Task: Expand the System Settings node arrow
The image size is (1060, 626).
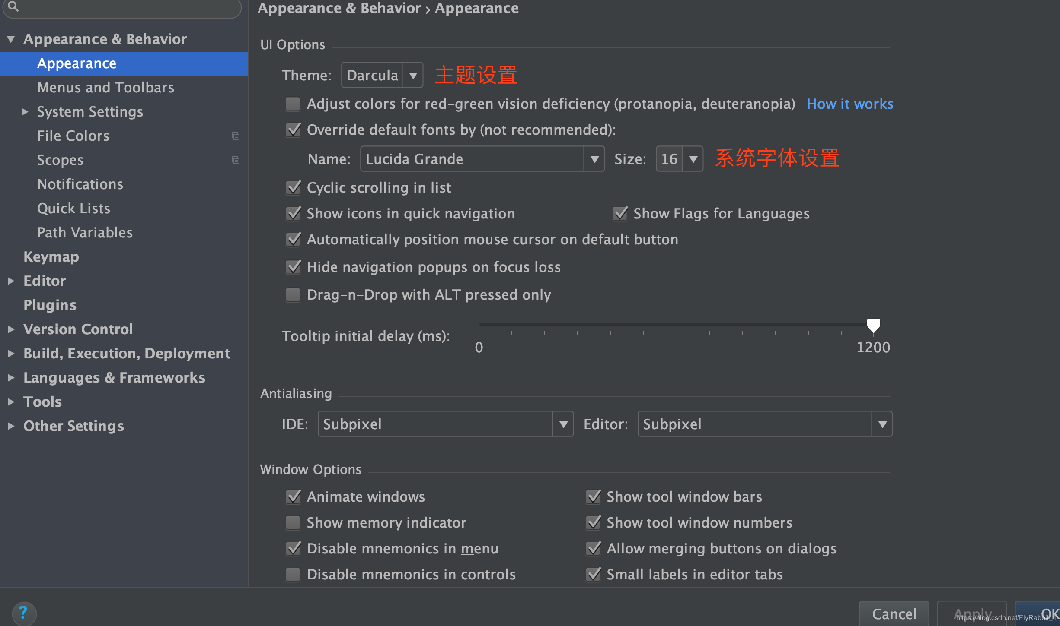Action: 25,112
